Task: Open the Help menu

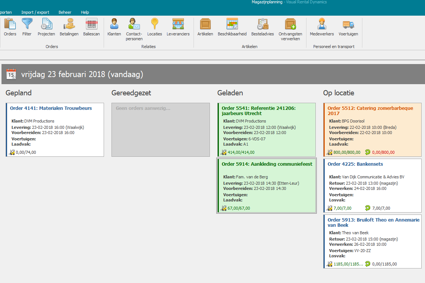Action: [85, 12]
